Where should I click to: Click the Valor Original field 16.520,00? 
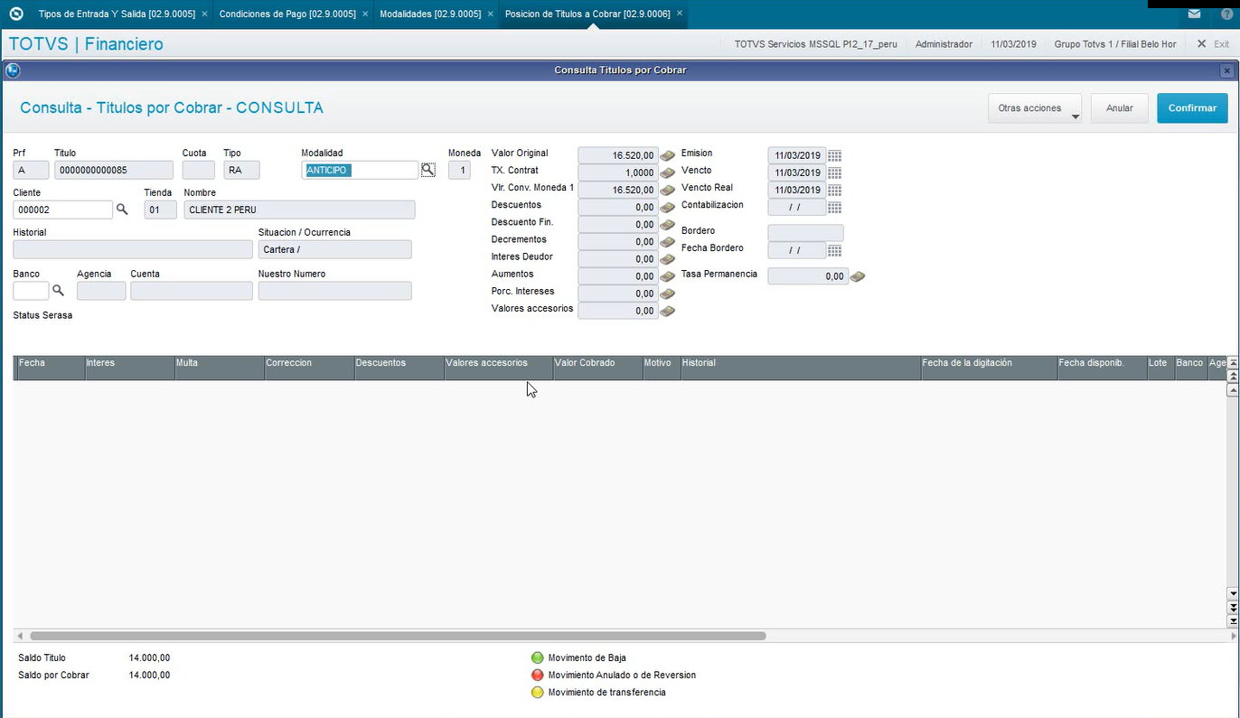tap(618, 155)
